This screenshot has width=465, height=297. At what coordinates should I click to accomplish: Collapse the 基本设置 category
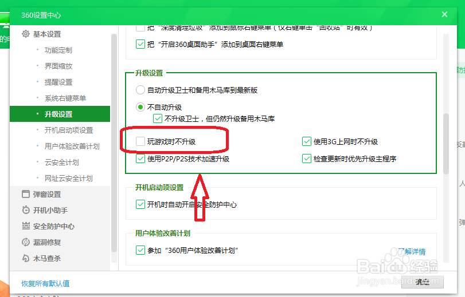click(47, 34)
